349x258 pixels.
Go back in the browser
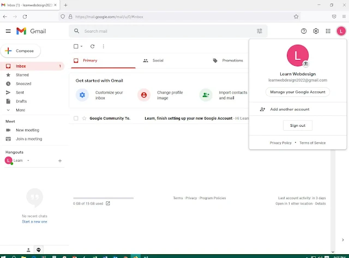[x=5, y=17]
